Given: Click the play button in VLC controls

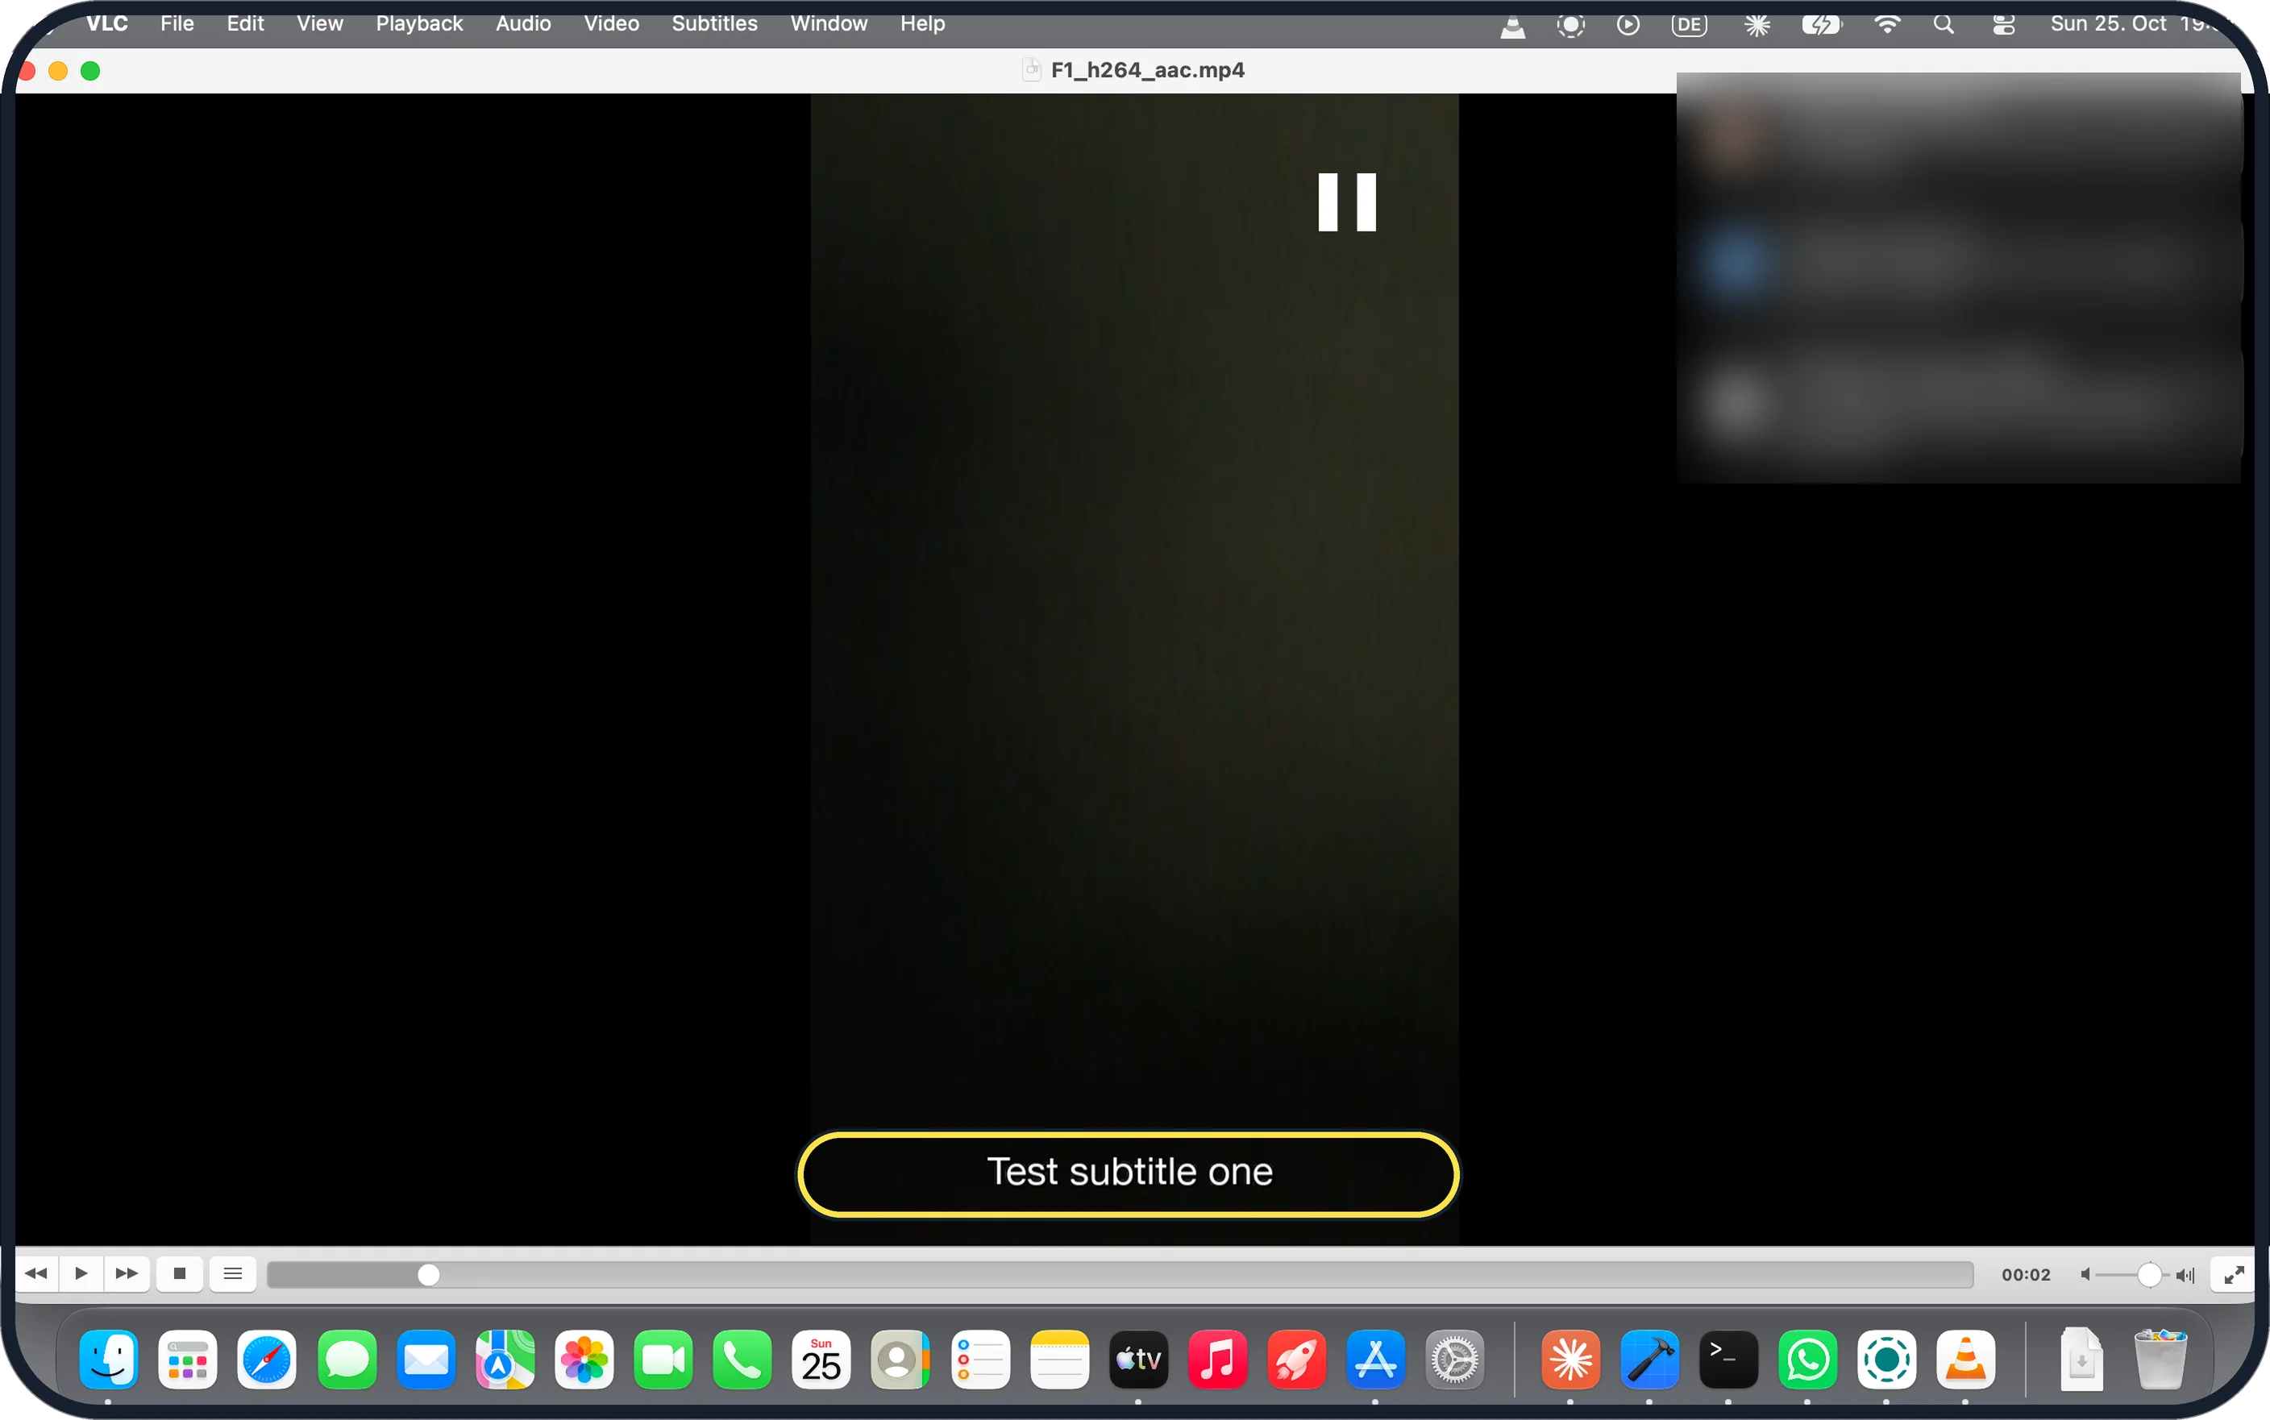Looking at the screenshot, I should point(81,1273).
